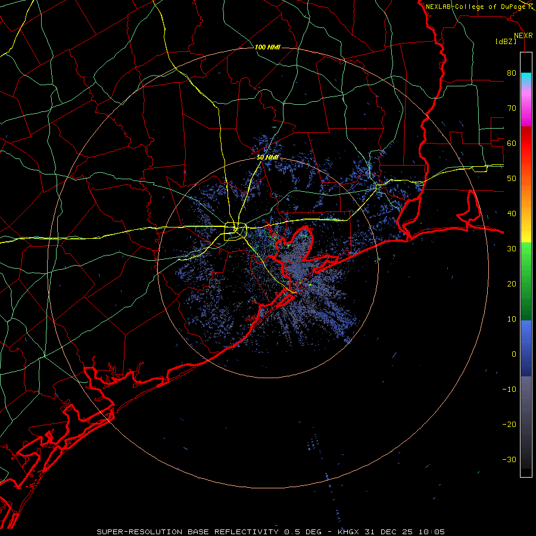This screenshot has height=536, width=536.
Task: Select the 50 value on the dBZ scale
Action: click(512, 179)
